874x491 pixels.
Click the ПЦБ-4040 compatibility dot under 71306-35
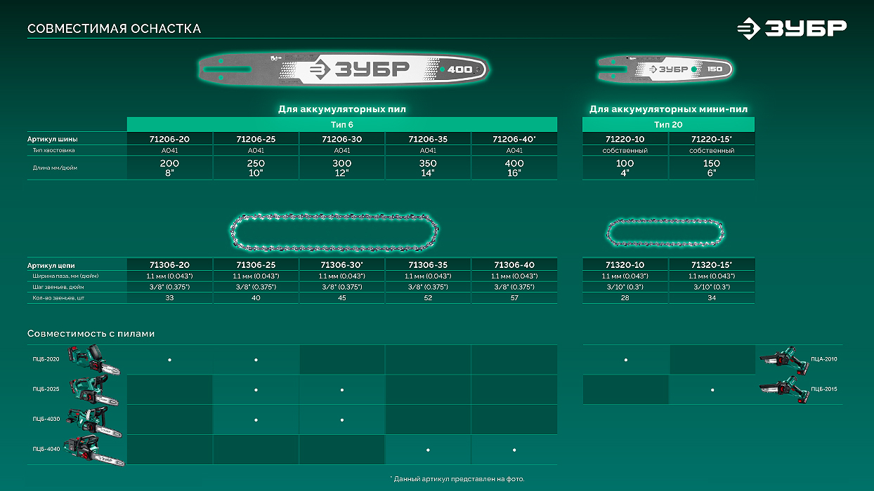pyautogui.click(x=428, y=450)
